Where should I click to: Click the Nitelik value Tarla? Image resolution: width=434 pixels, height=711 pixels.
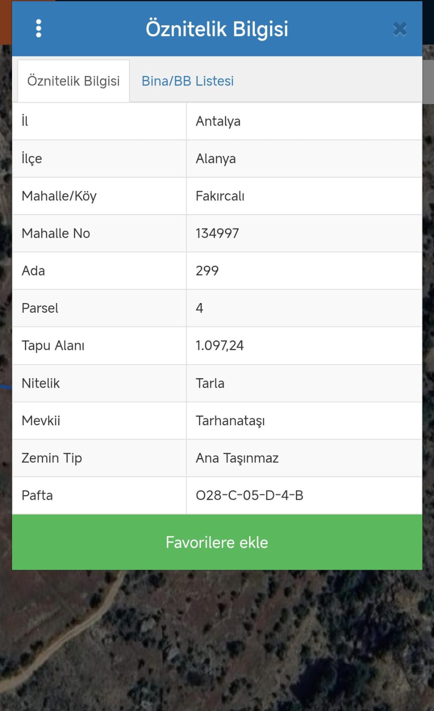tap(210, 383)
